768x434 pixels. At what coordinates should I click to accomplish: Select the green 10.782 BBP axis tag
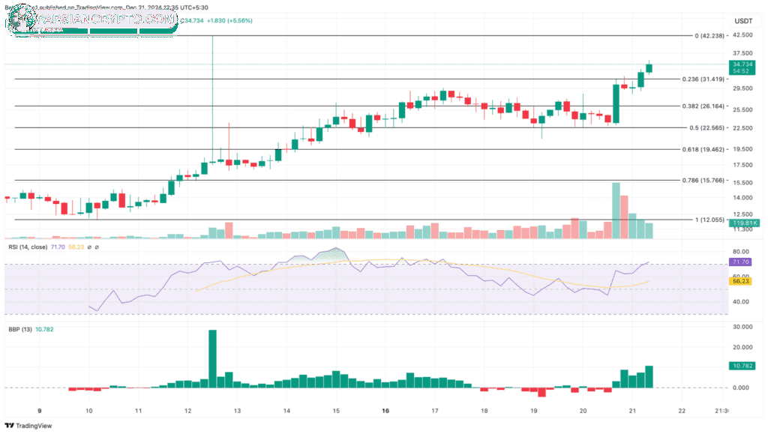click(x=742, y=366)
